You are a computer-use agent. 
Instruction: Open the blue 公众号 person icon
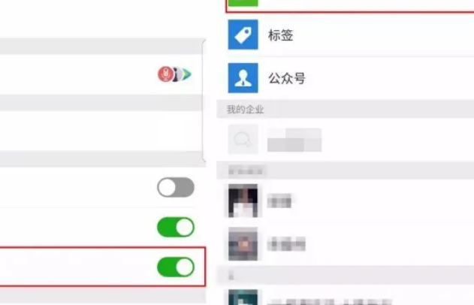point(243,78)
